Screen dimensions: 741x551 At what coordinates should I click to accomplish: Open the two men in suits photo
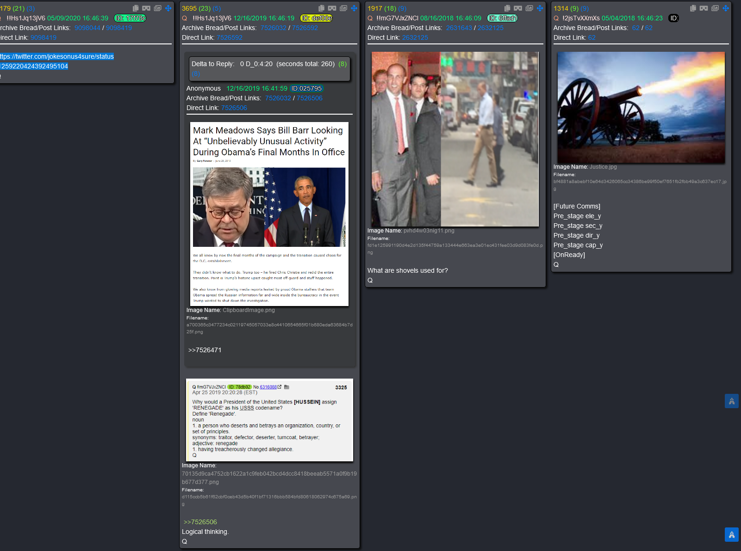(455, 139)
